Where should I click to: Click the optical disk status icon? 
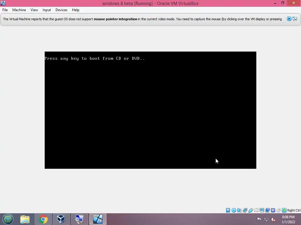[x=234, y=210]
